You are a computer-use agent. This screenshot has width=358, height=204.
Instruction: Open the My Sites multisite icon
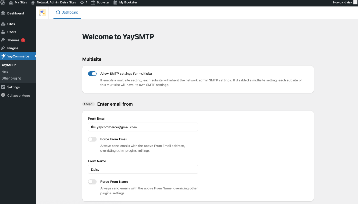[x=11, y=2]
